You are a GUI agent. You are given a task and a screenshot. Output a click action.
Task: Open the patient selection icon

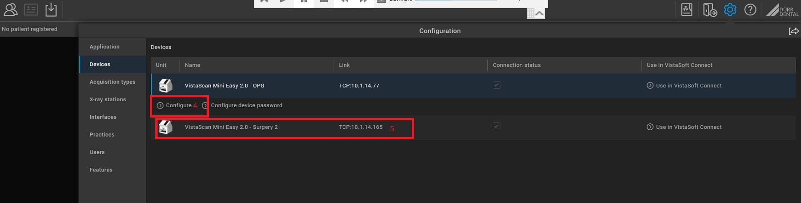click(x=10, y=9)
